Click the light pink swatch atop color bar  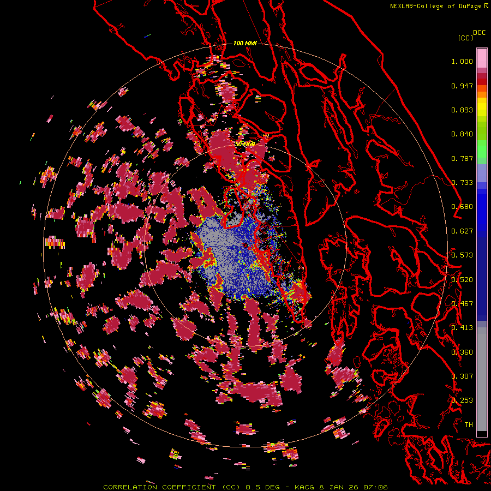pos(482,58)
